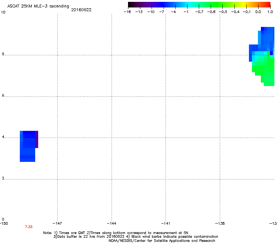
Task: Click the color bar label -1
Action: (186, 12)
